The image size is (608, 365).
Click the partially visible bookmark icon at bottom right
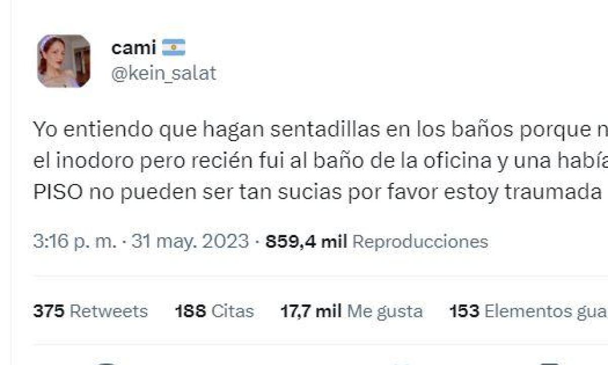click(550, 362)
